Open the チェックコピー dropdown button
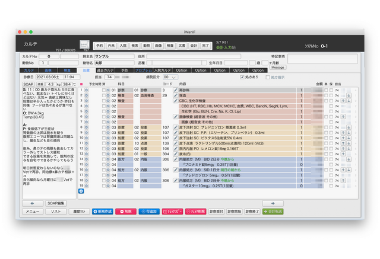Image resolution: width=380 pixels, height=259 pixels. click(171, 211)
